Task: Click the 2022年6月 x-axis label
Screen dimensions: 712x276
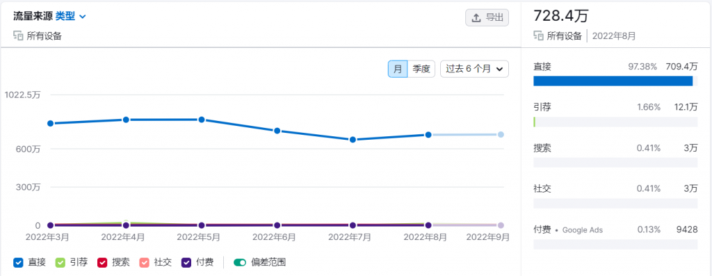Action: 274,236
